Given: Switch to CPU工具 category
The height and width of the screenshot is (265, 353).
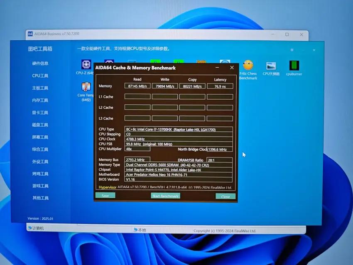Looking at the screenshot, I should (40, 76).
